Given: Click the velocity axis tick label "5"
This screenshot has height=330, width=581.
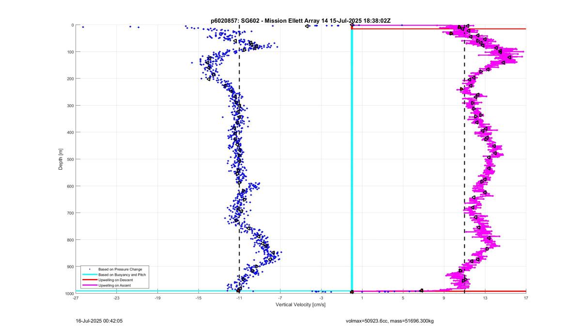Looking at the screenshot, I should pos(403,299).
